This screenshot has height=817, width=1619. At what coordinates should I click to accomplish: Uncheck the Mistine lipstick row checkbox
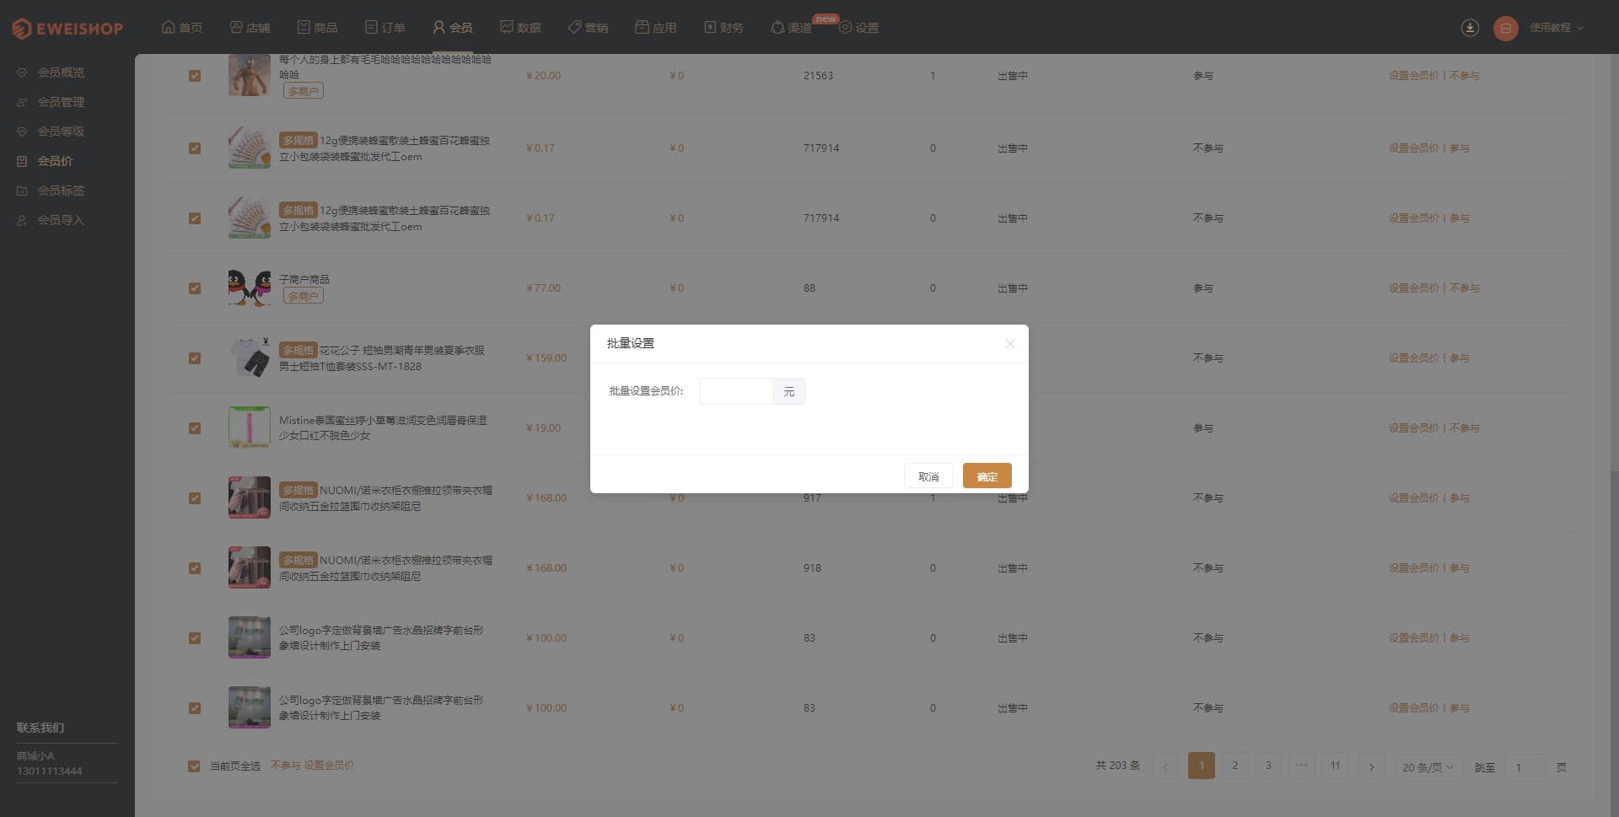pos(195,428)
